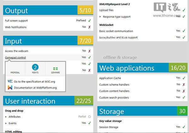The image size is (189, 133).
Task: Click the WebPlatform.org documentation icon
Action: pos(10,88)
